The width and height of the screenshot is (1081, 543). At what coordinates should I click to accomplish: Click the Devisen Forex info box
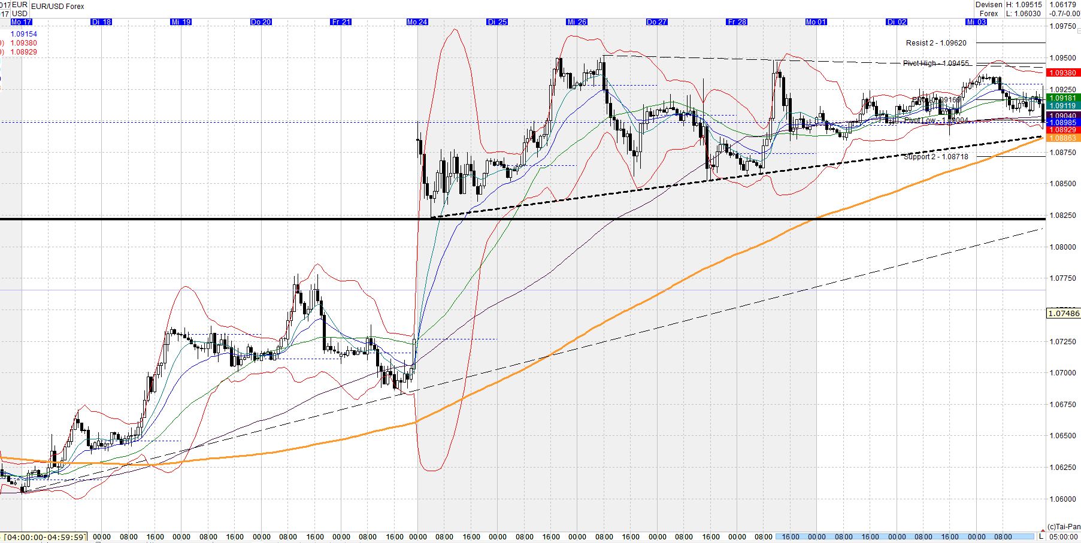(988, 8)
